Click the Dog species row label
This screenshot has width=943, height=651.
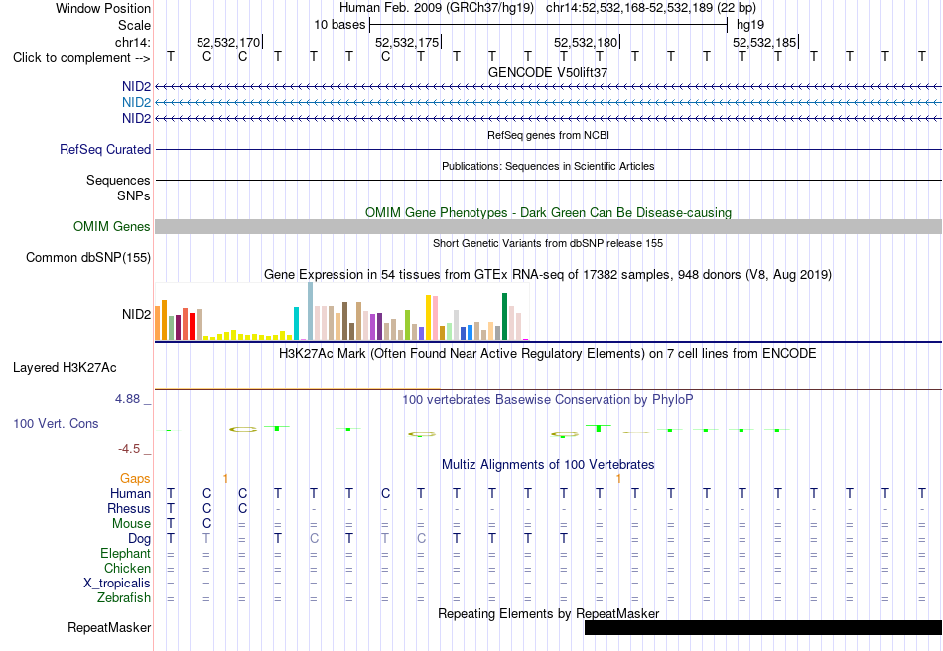click(139, 539)
